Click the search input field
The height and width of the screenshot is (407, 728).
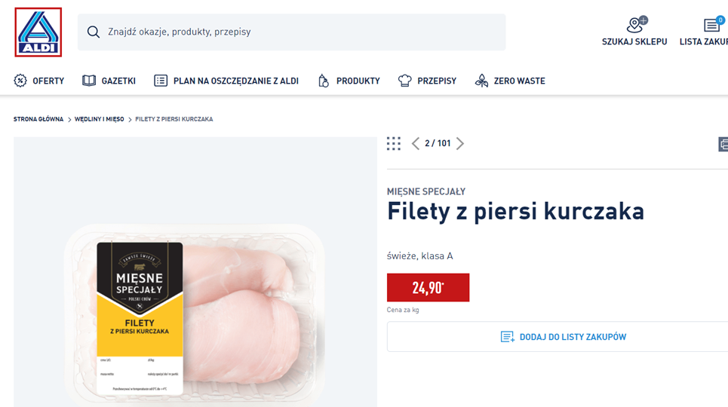click(x=302, y=32)
